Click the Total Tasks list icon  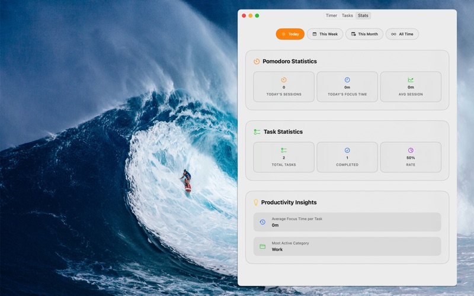point(284,150)
